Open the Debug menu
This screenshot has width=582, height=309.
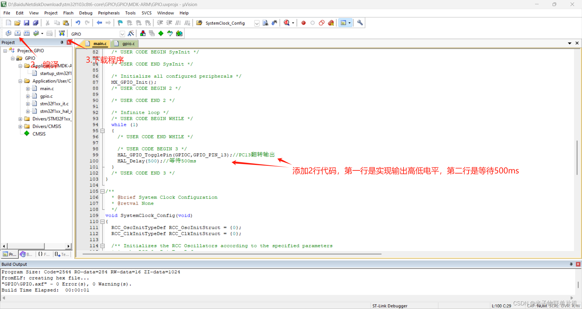tap(86, 13)
